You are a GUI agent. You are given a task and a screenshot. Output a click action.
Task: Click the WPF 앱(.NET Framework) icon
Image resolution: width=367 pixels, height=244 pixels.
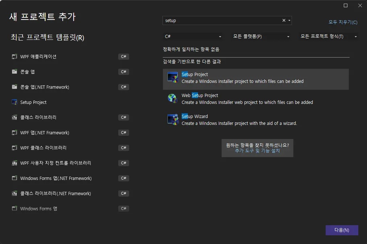coord(15,132)
